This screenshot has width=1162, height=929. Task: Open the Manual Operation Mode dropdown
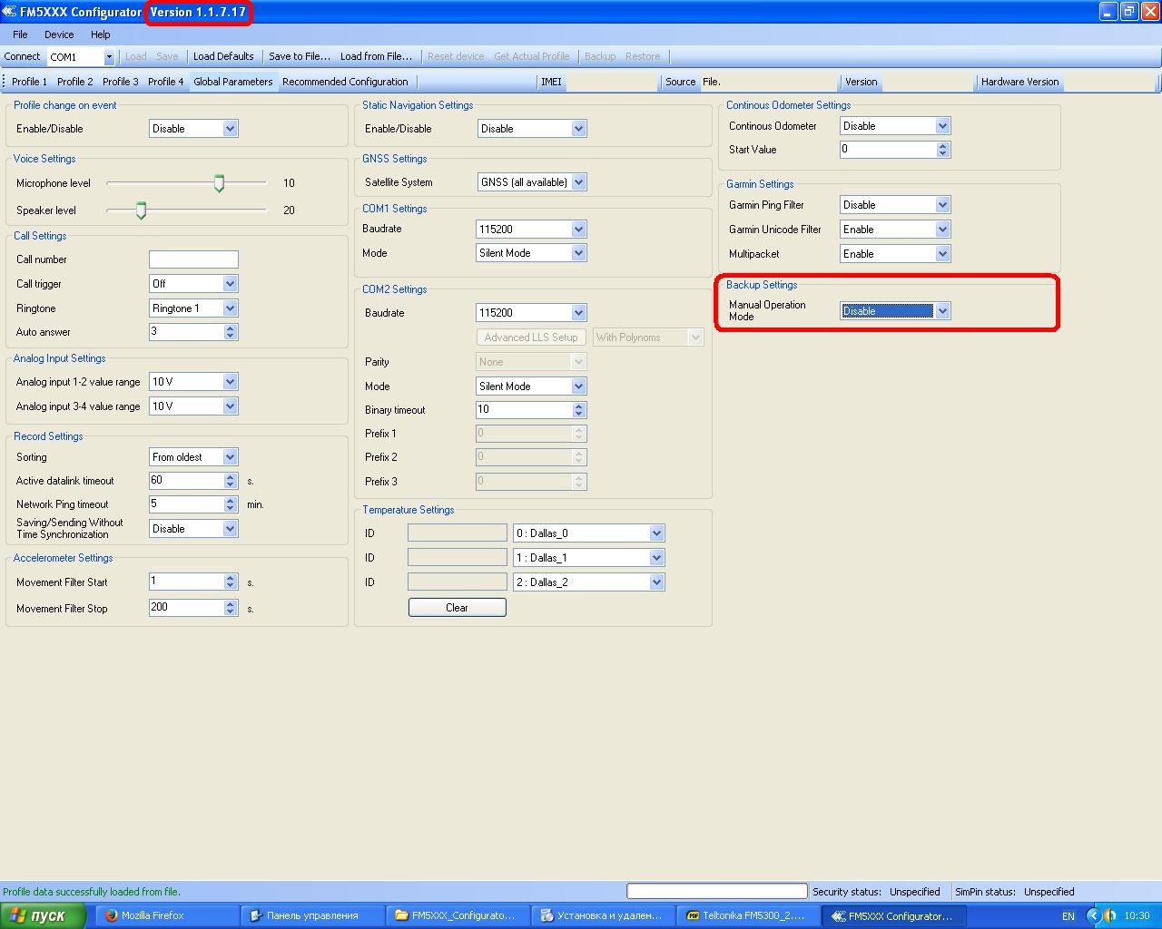tap(942, 311)
